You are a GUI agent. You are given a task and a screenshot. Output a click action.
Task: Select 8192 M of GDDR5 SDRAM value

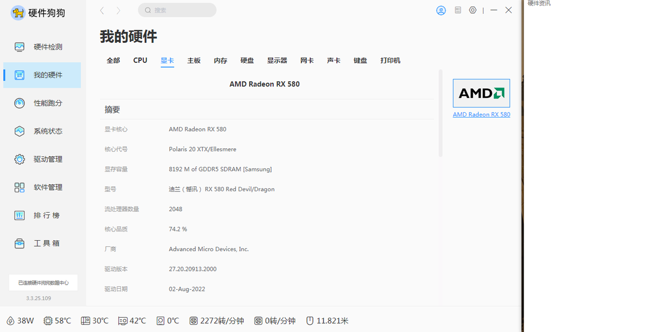[x=220, y=169]
